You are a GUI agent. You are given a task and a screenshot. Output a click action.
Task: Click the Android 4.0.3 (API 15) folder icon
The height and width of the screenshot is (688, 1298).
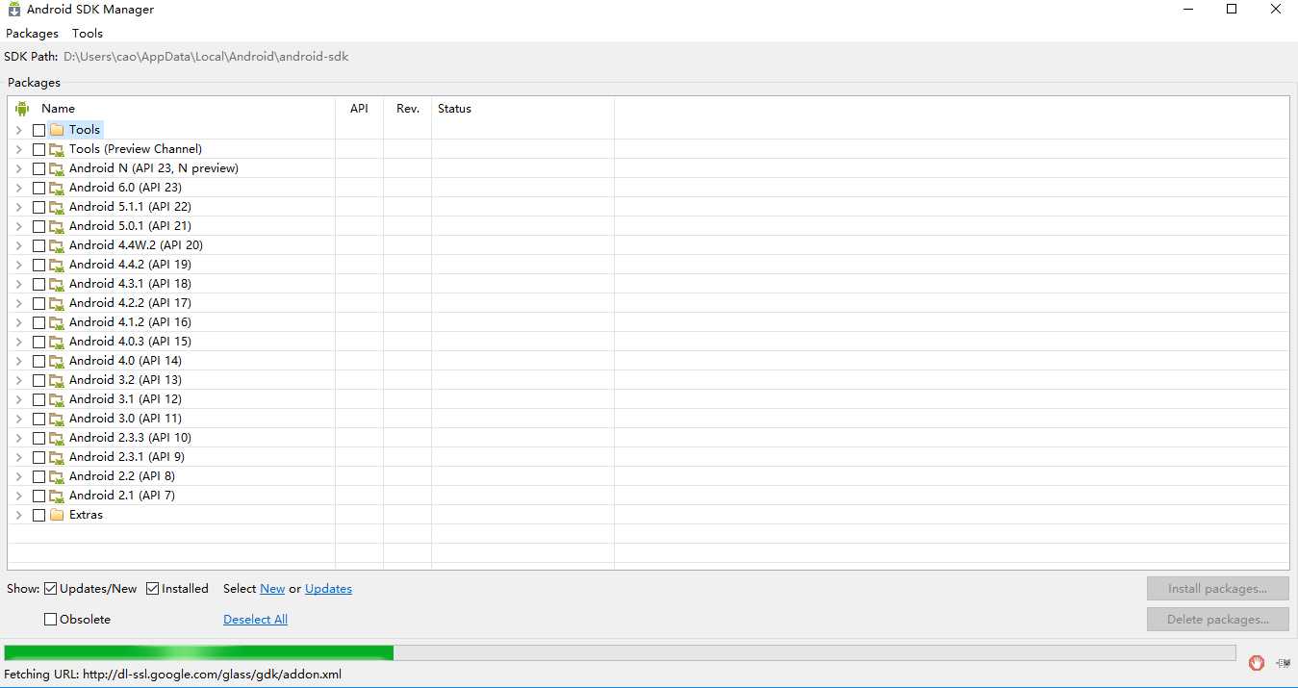[x=57, y=342]
